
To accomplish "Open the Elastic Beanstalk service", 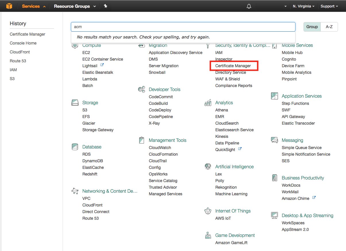I will click(x=98, y=72).
